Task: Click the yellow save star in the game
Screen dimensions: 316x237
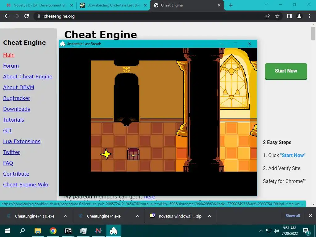Action: pyautogui.click(x=106, y=154)
